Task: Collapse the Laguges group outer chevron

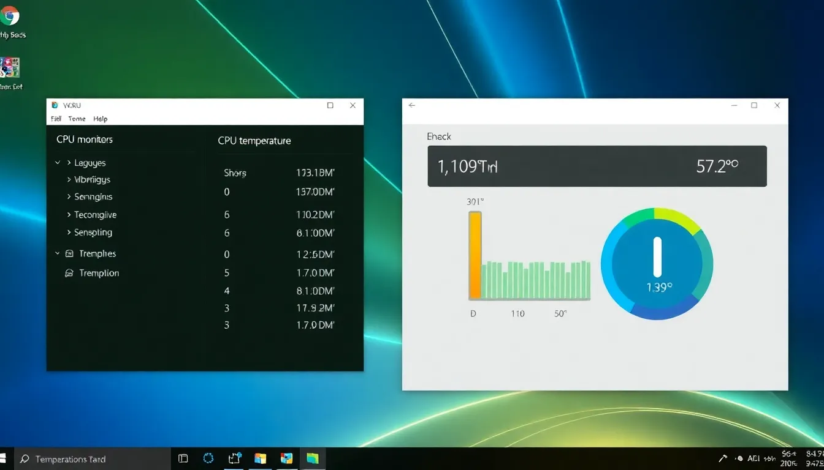Action: [x=58, y=163]
